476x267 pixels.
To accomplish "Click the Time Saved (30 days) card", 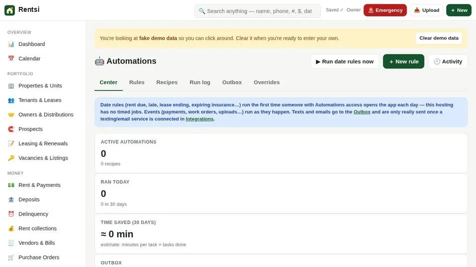I will (281, 234).
